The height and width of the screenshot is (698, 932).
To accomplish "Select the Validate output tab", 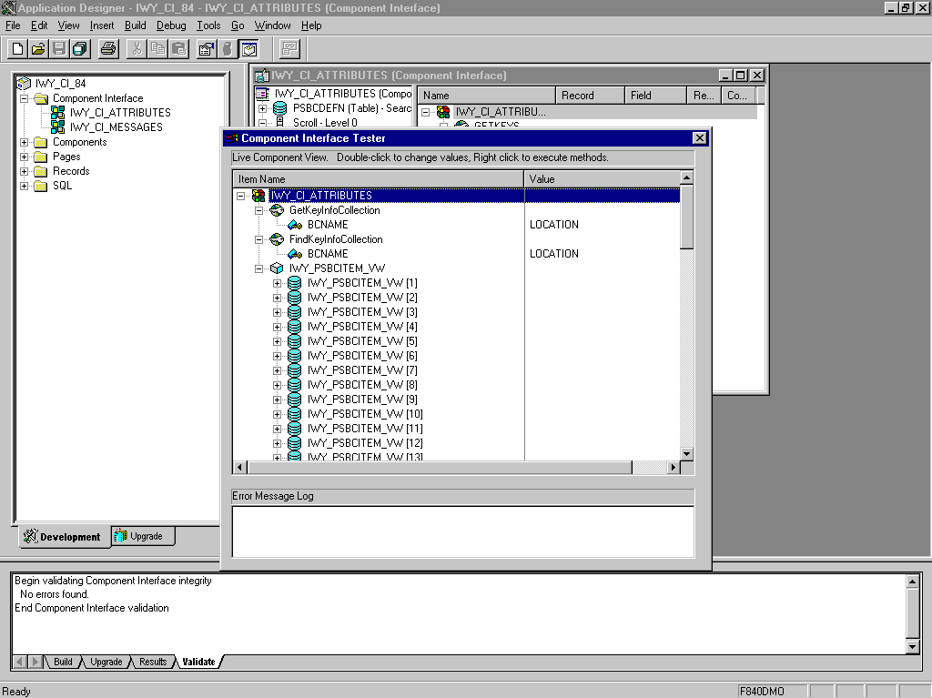I will click(198, 662).
